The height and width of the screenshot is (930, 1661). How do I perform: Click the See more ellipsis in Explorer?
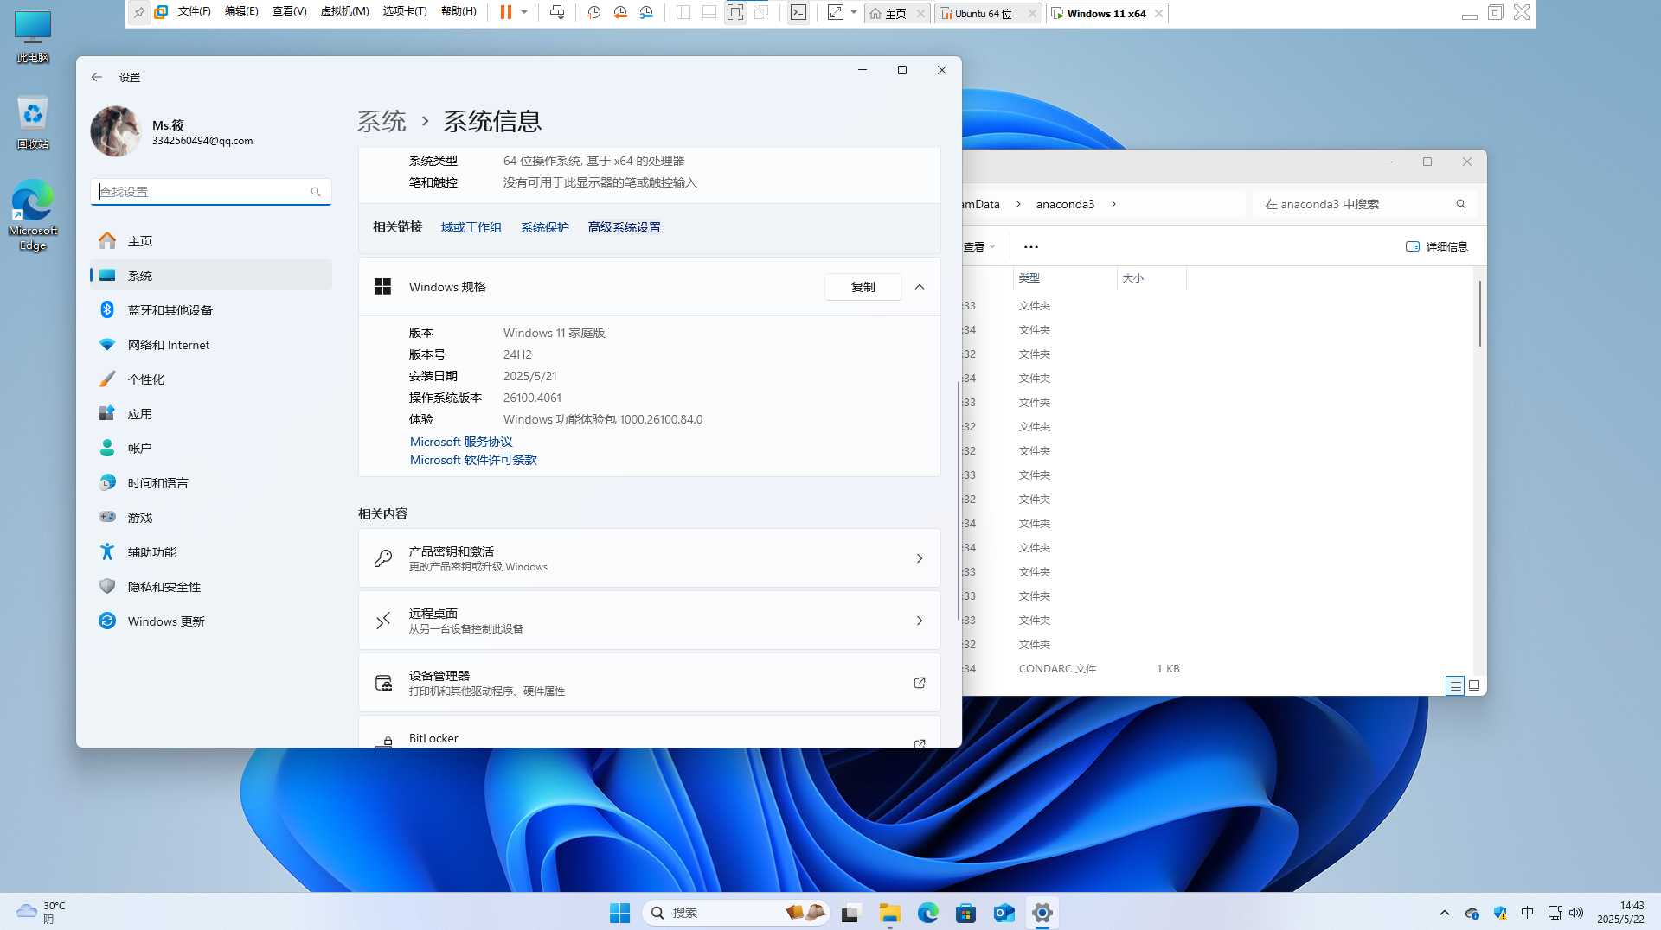(1030, 246)
